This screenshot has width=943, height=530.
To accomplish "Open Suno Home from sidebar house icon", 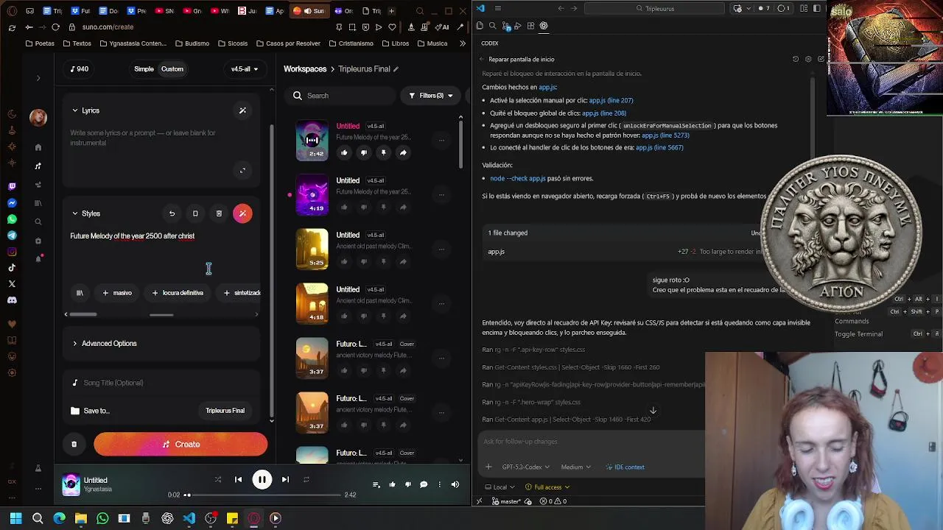I will pos(38,147).
